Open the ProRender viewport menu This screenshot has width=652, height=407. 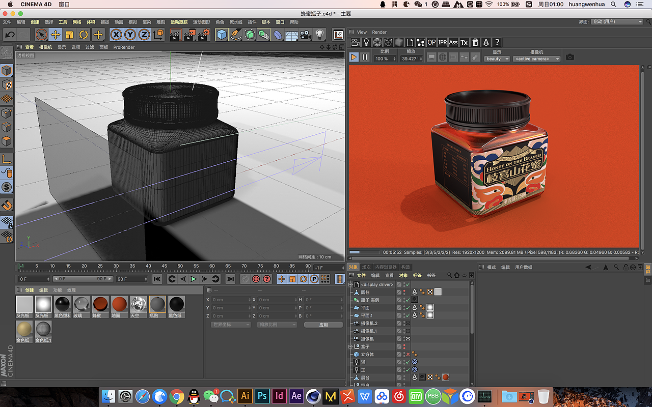124,47
